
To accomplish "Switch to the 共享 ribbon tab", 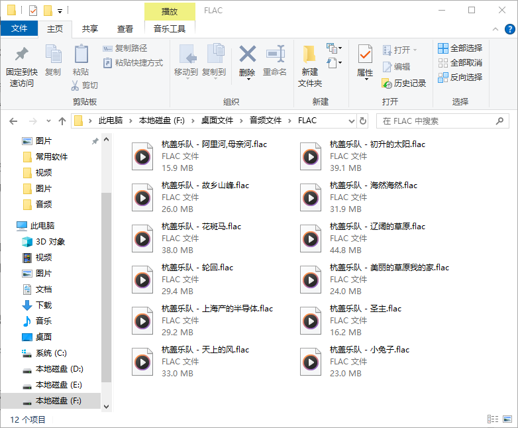I will pos(90,28).
